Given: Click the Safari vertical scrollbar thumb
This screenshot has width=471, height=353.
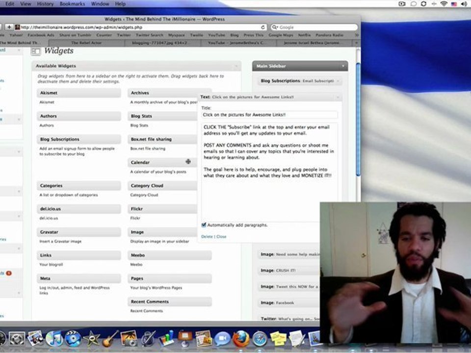Looking at the screenshot, I should 358,120.
